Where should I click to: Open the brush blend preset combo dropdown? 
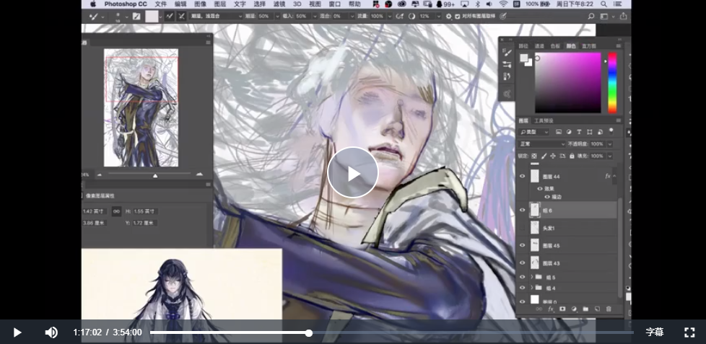(x=216, y=16)
